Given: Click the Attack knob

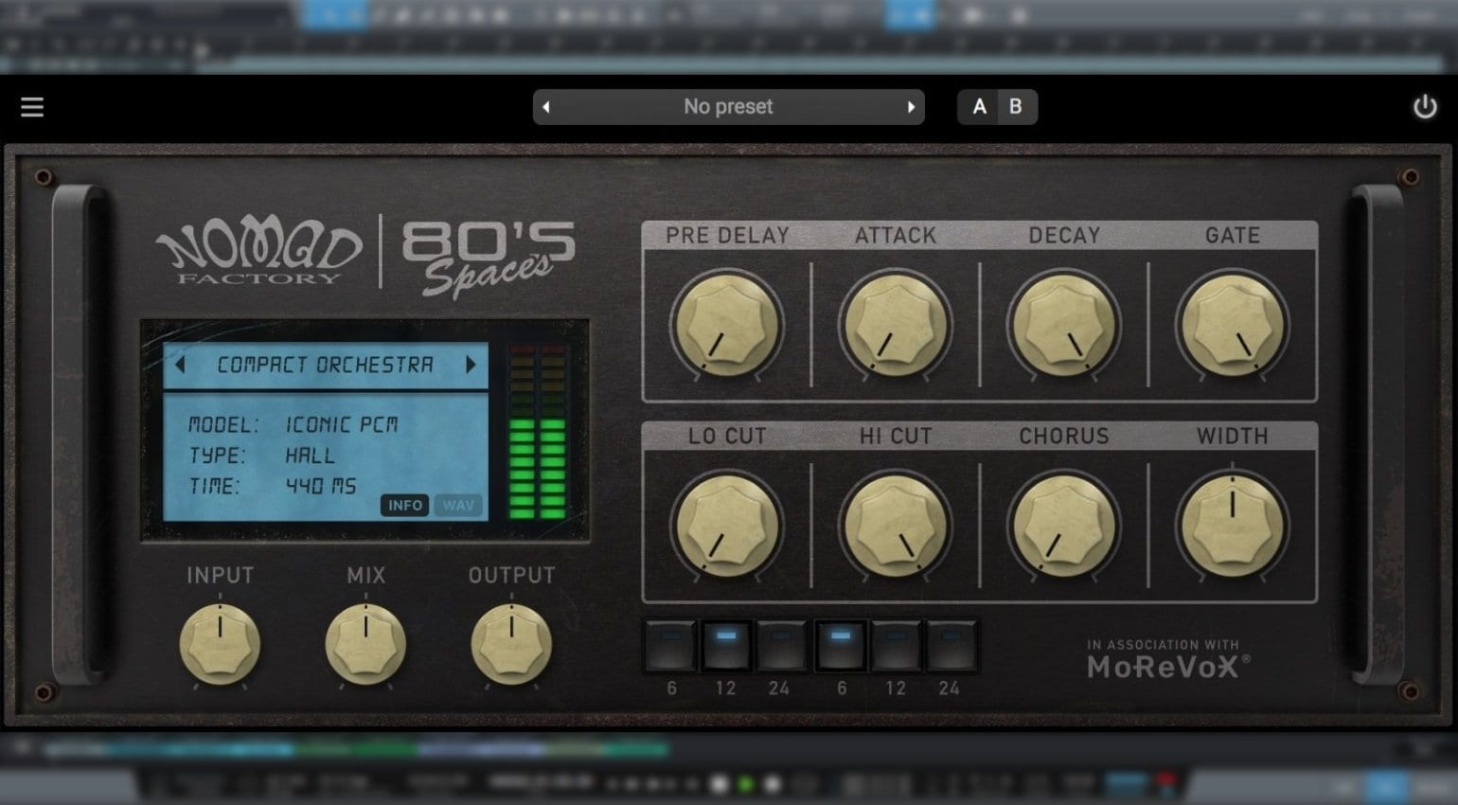Looking at the screenshot, I should [895, 325].
